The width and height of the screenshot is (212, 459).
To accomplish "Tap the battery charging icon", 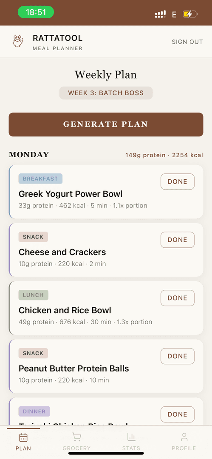I will click(x=190, y=14).
